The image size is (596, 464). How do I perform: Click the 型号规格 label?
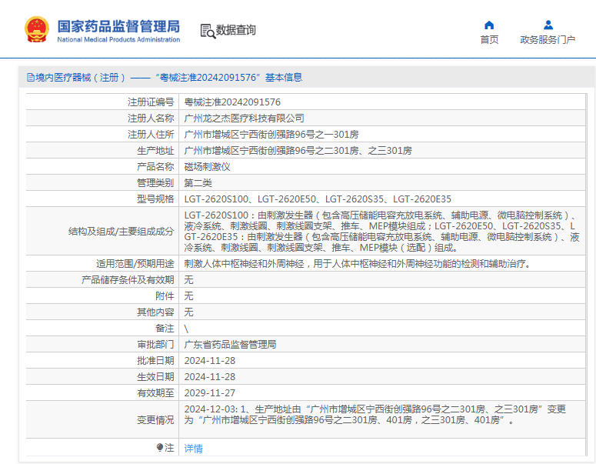click(x=155, y=199)
